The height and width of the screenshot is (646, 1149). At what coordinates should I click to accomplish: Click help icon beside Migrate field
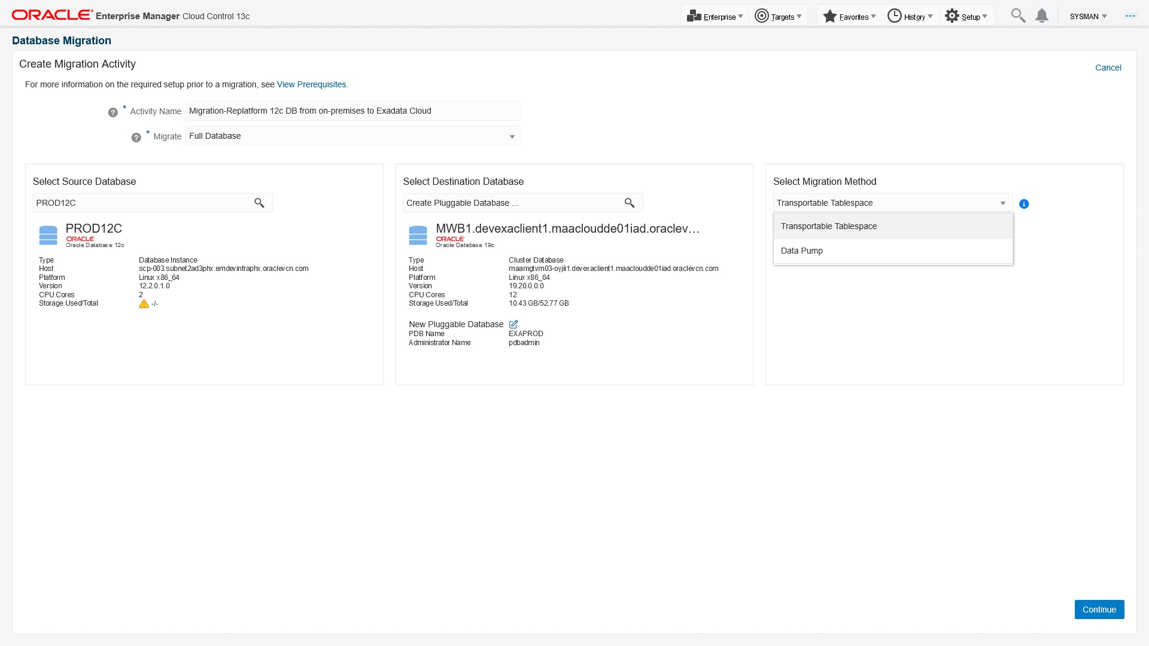(136, 138)
